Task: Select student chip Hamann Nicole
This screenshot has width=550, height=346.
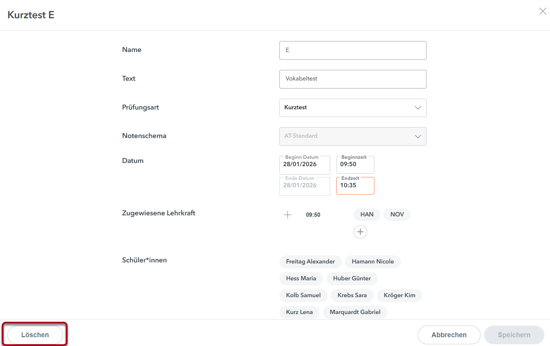Action: (x=373, y=262)
